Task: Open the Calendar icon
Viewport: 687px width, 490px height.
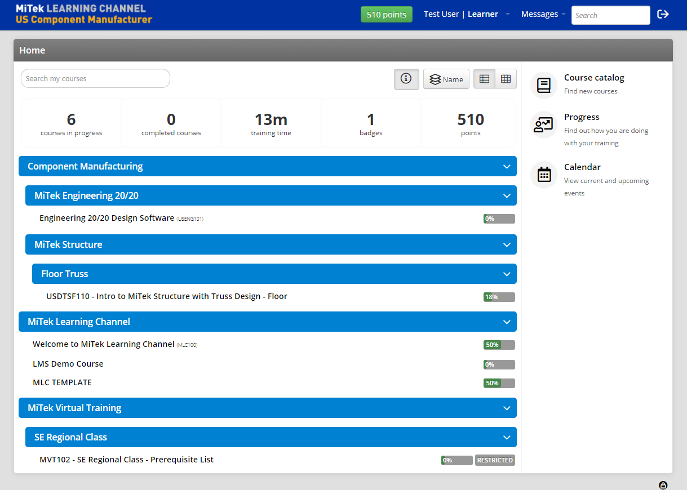Action: 544,175
